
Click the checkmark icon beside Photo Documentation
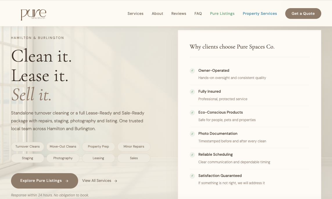pos(192,134)
